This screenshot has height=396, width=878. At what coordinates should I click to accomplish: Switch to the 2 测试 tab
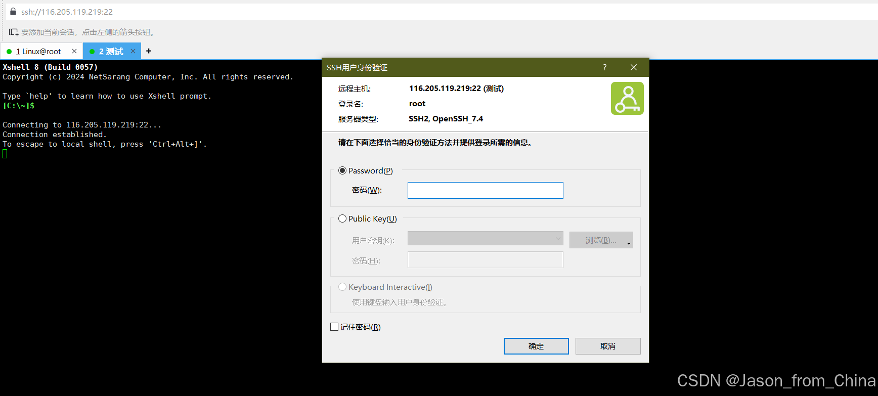click(x=111, y=52)
